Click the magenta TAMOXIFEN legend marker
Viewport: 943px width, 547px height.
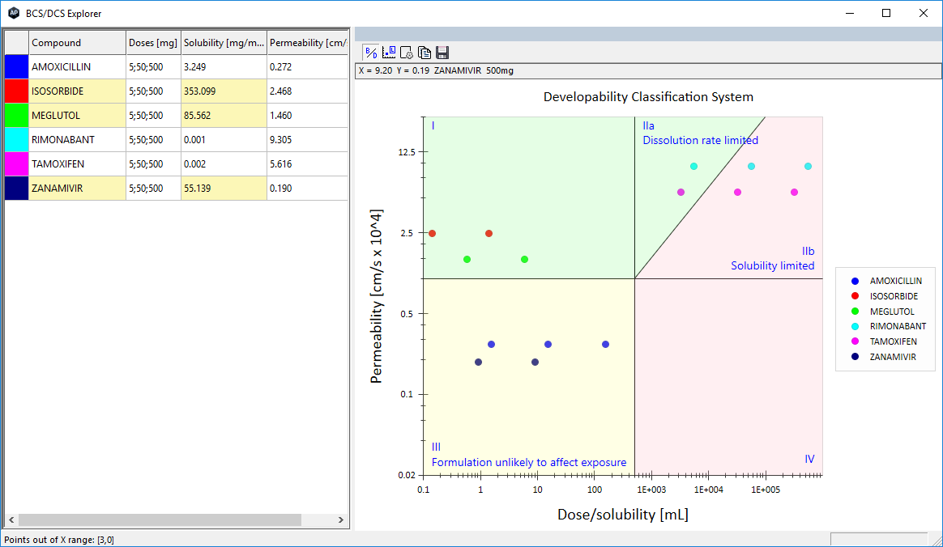click(x=856, y=341)
